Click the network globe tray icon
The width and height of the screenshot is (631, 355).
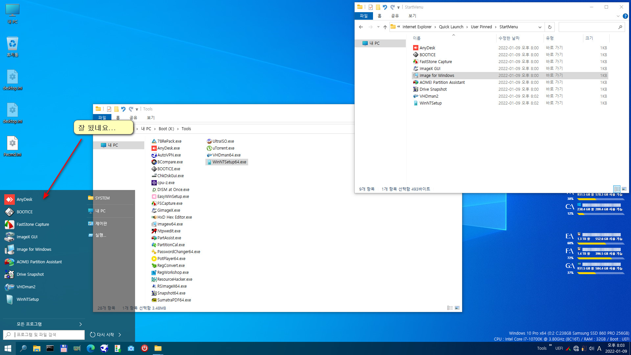(576, 348)
